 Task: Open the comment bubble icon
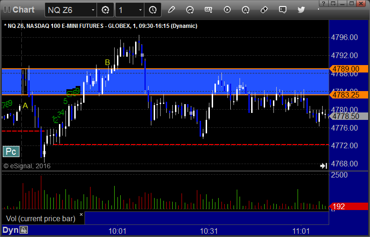(x=282, y=10)
